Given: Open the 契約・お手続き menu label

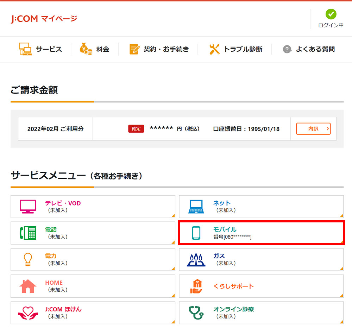Looking at the screenshot, I should [x=166, y=49].
